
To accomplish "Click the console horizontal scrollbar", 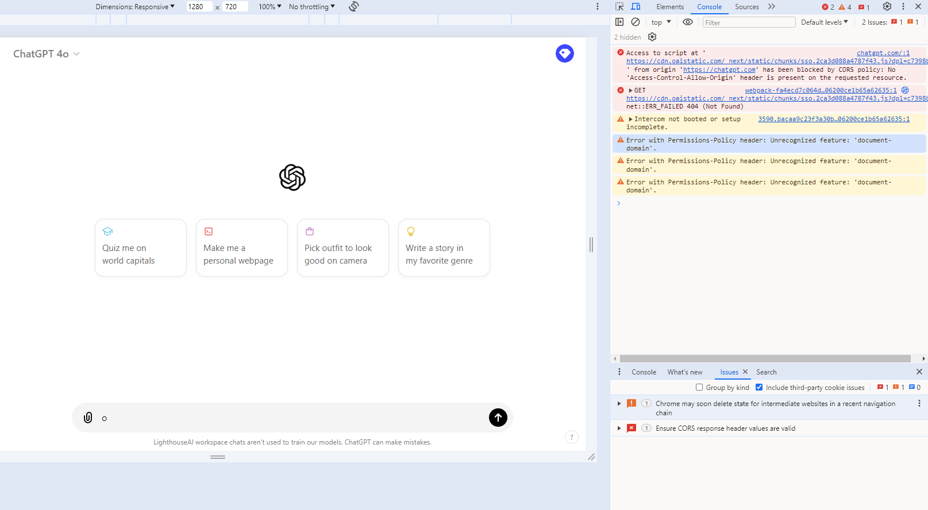I will click(765, 358).
